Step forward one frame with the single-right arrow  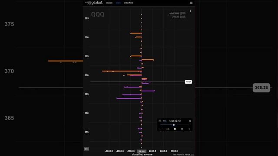tap(190, 129)
